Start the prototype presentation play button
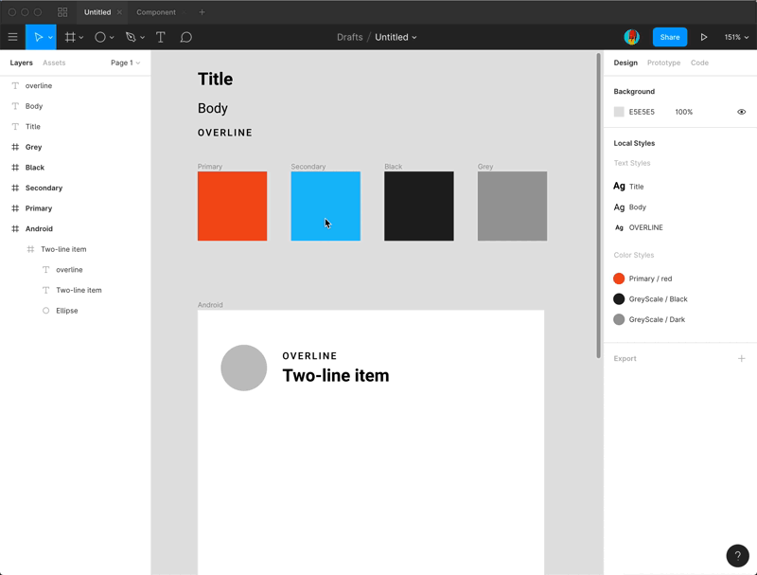The image size is (757, 575). (704, 37)
